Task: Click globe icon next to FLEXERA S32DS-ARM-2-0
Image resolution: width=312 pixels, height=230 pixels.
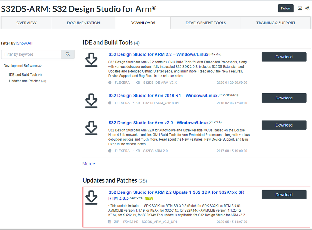Action: tap(110, 151)
